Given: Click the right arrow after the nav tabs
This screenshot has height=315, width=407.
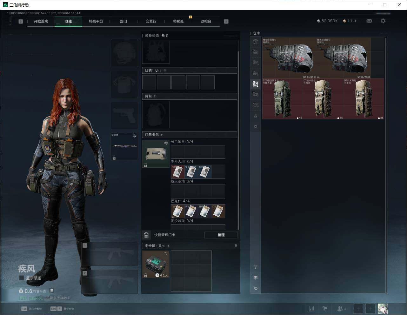Looking at the screenshot, I should pos(226,22).
